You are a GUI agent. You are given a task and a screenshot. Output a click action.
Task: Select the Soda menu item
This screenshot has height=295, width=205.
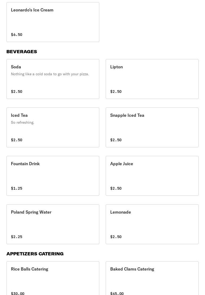point(53,79)
